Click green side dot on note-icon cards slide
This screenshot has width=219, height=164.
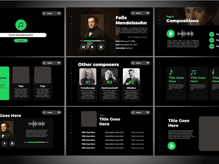(x=160, y=80)
